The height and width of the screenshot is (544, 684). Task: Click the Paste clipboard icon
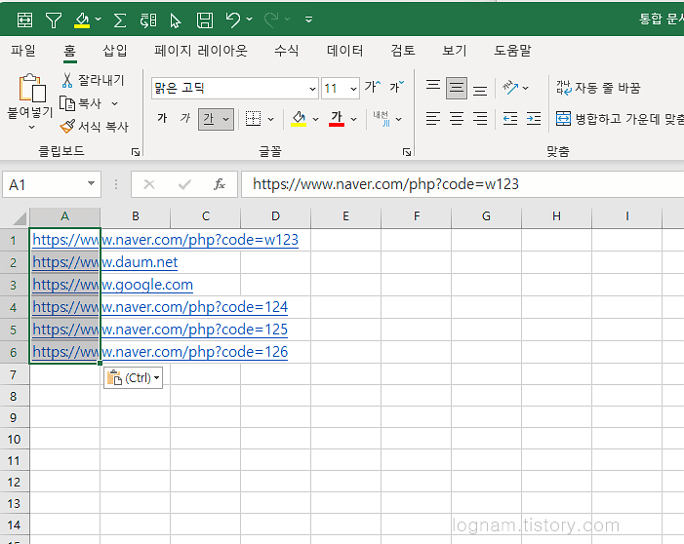coord(32,89)
